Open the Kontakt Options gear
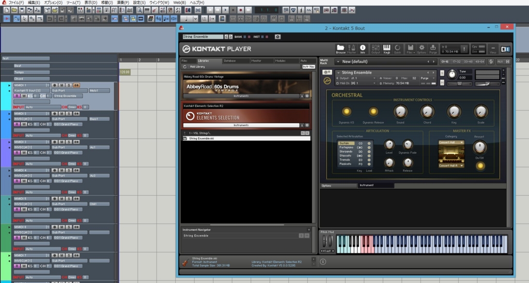 pyautogui.click(x=422, y=49)
